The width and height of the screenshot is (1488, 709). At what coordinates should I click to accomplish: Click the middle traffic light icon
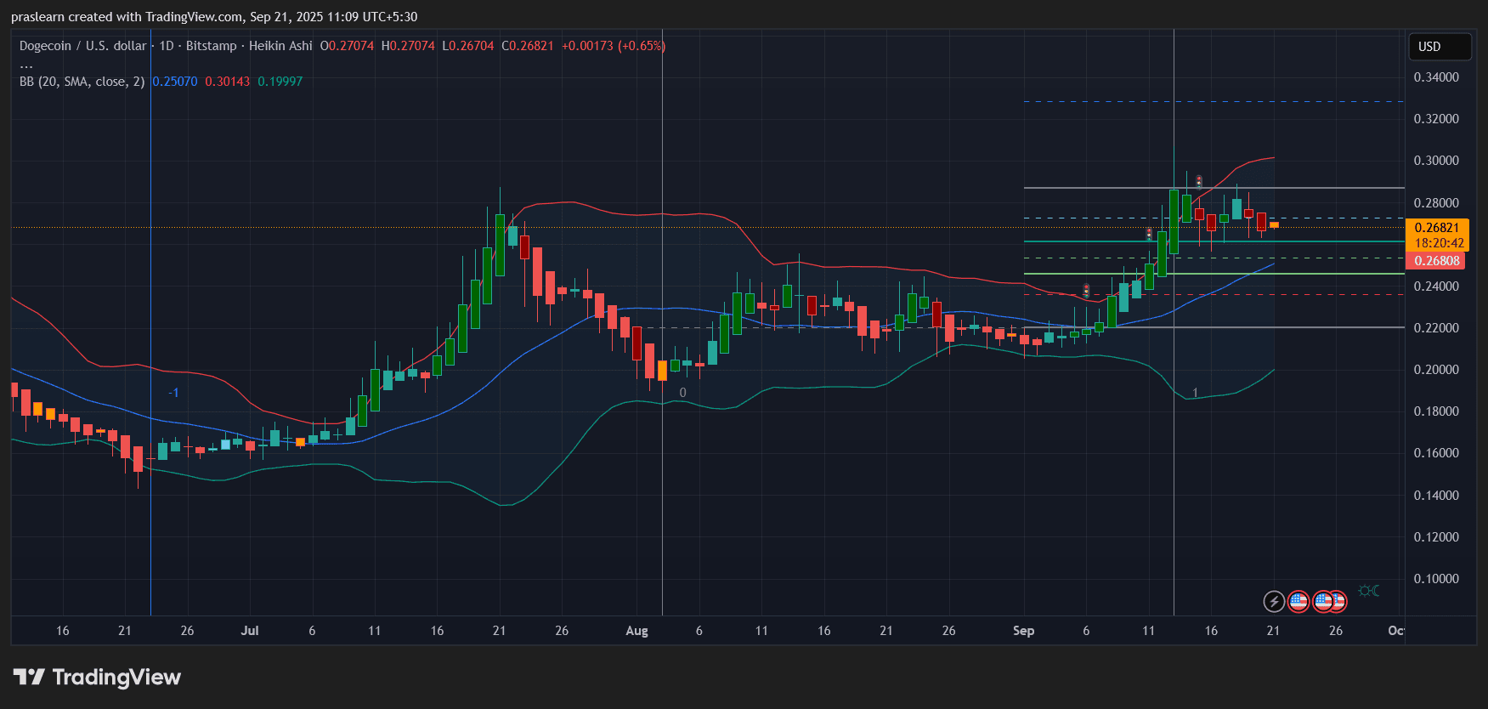pos(1149,234)
